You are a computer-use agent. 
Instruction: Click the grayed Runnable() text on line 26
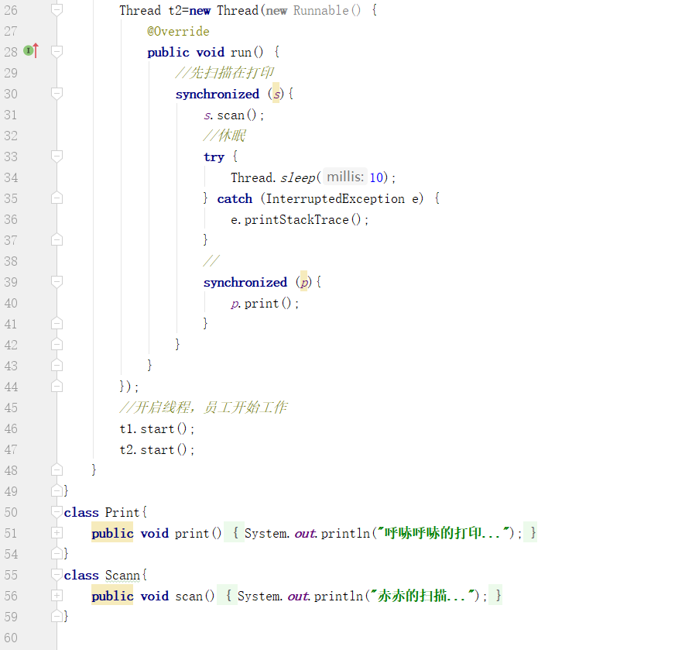(x=327, y=10)
